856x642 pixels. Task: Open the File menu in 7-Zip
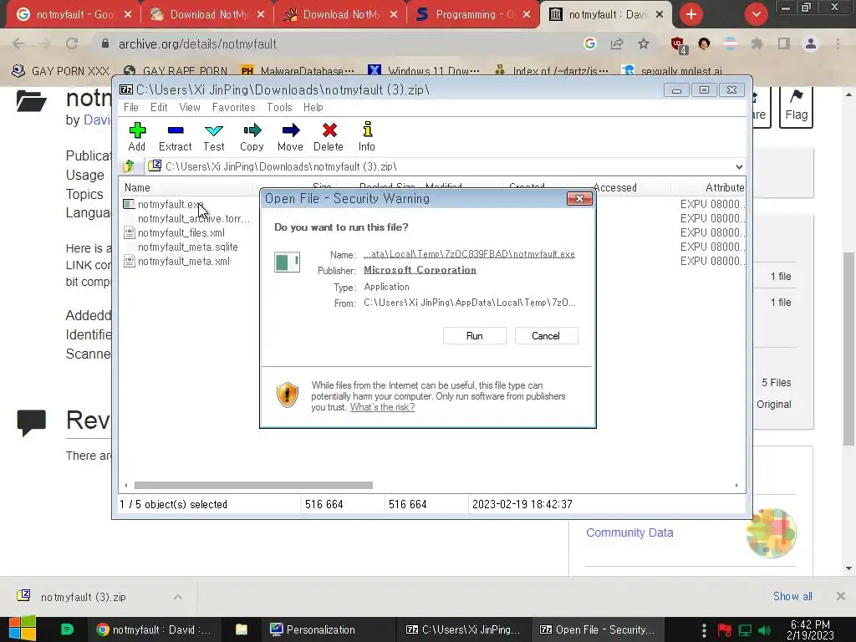point(131,107)
